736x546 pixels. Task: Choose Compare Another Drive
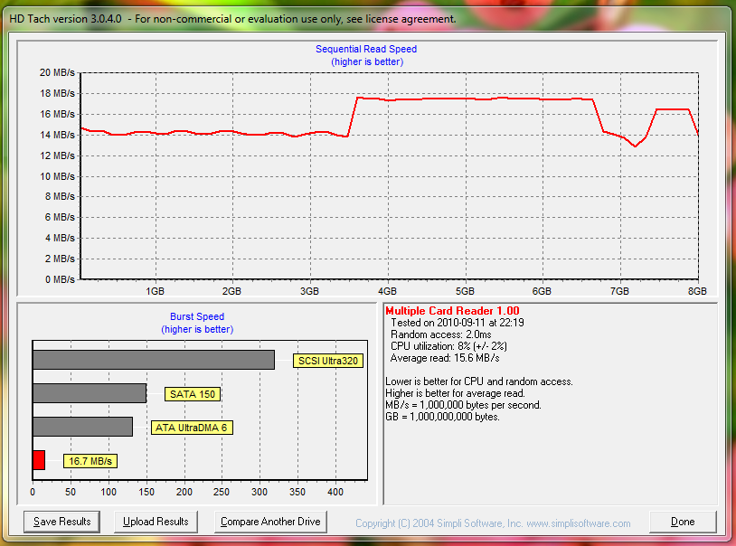(270, 522)
